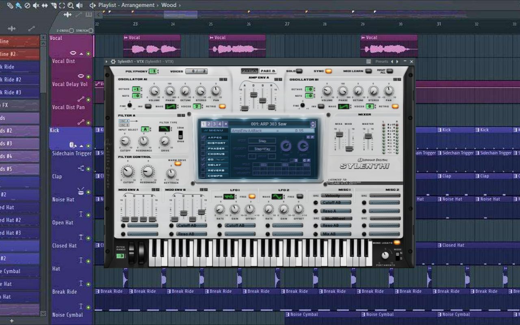Open the display MENU button

(214, 130)
